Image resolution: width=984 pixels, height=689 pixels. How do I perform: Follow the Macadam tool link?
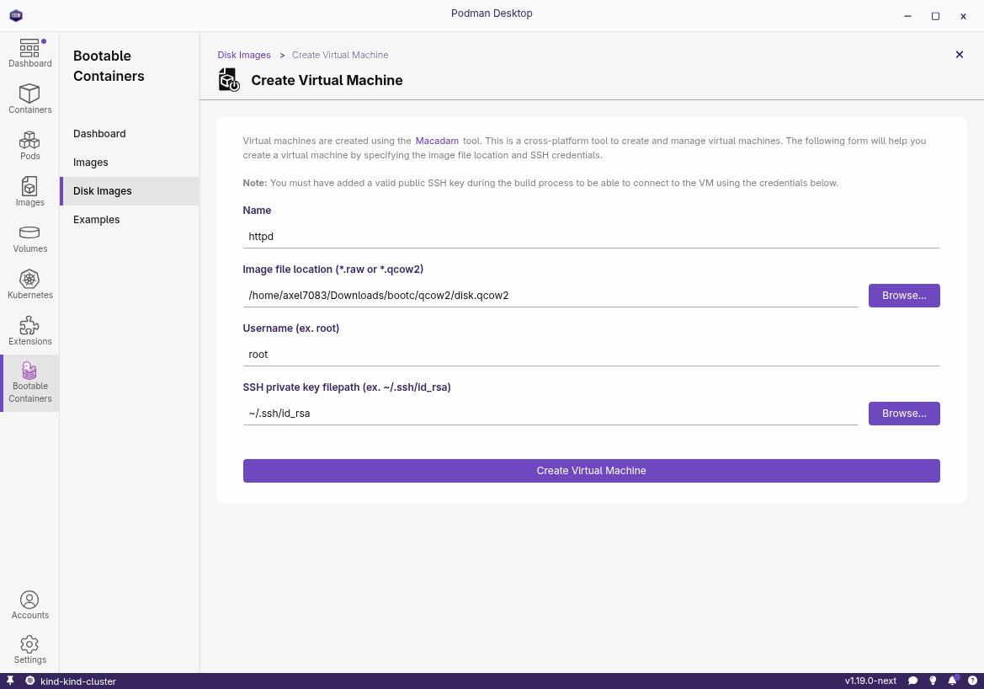point(437,142)
